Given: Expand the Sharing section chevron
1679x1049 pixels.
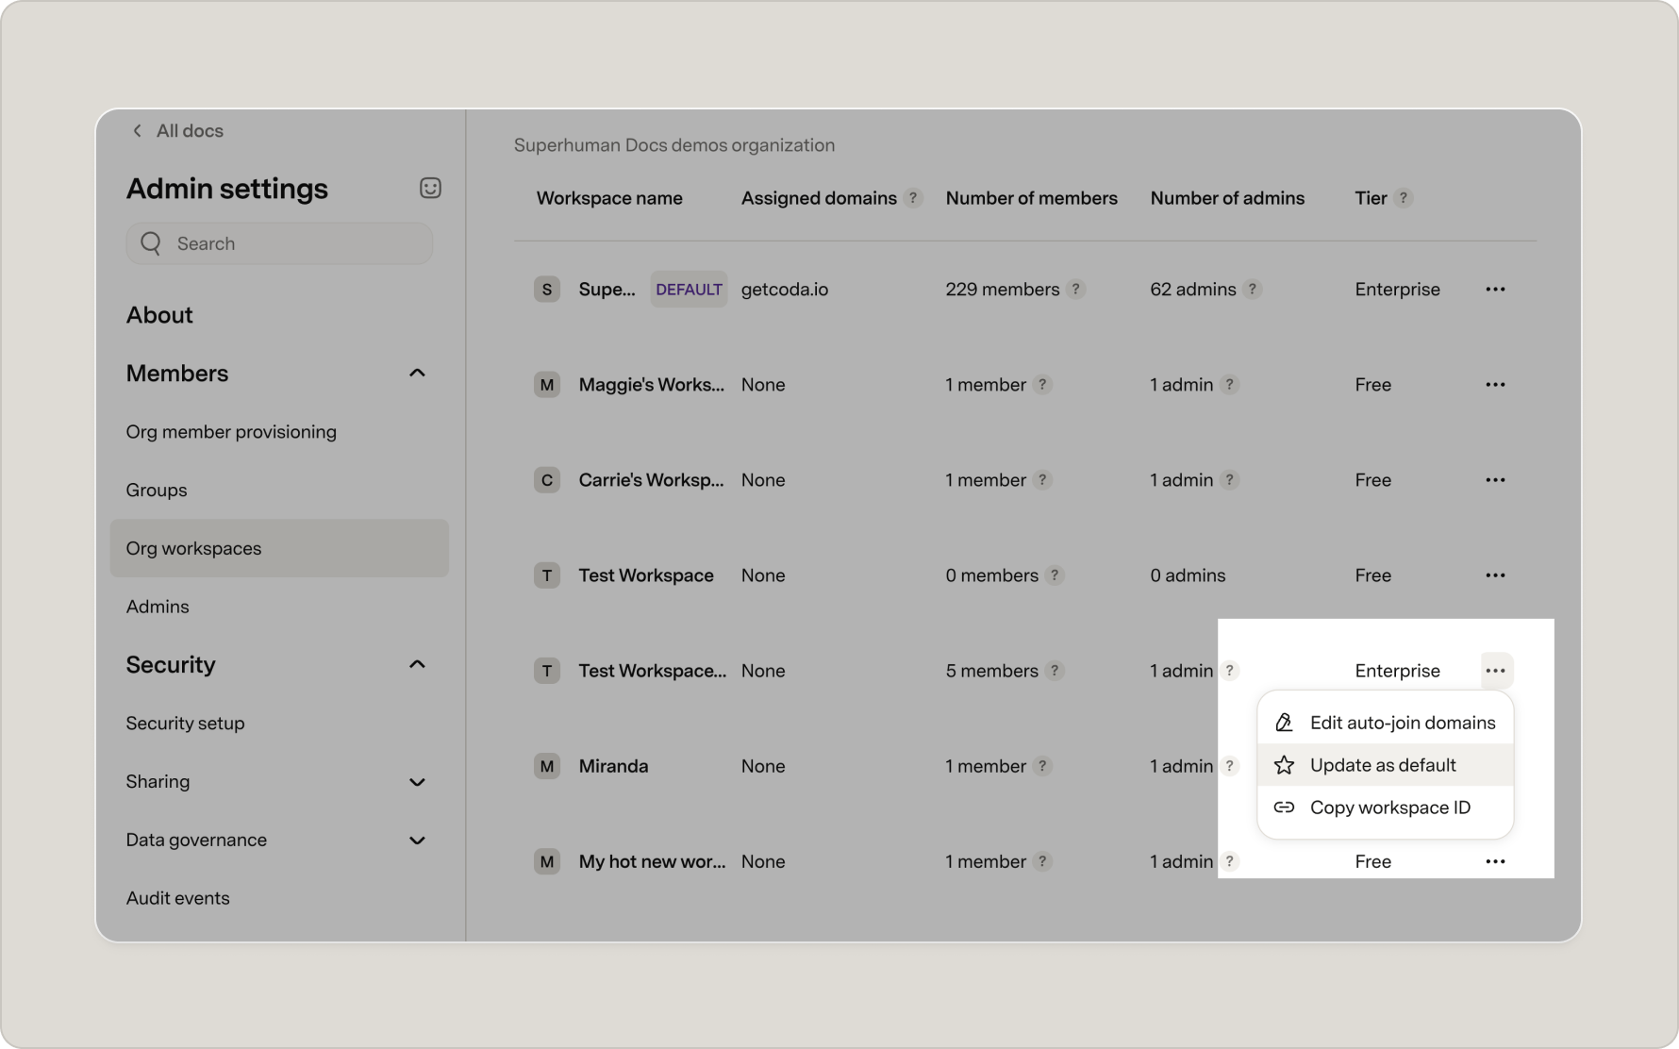Looking at the screenshot, I should 417,782.
